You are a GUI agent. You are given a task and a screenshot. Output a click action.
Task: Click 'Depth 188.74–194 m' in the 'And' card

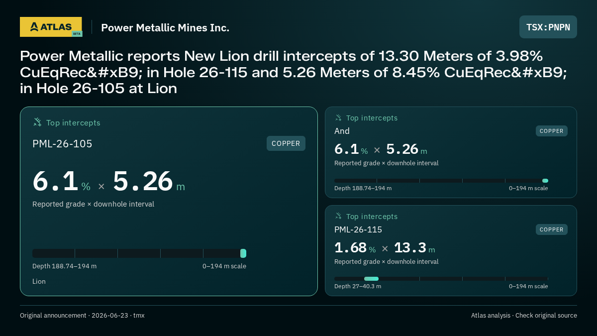(x=363, y=188)
